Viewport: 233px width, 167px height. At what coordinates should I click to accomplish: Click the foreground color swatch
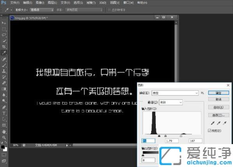click(3, 147)
